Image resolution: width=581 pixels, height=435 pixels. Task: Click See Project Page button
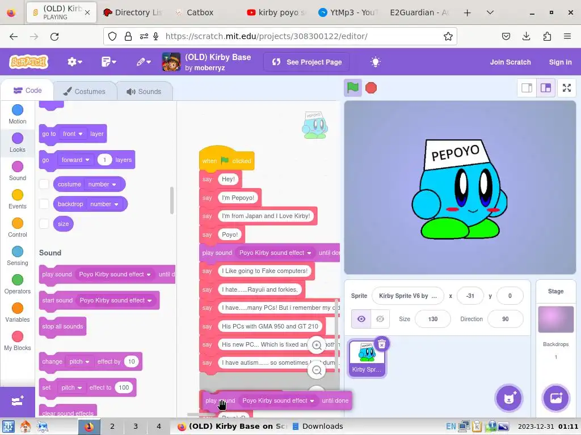click(307, 62)
